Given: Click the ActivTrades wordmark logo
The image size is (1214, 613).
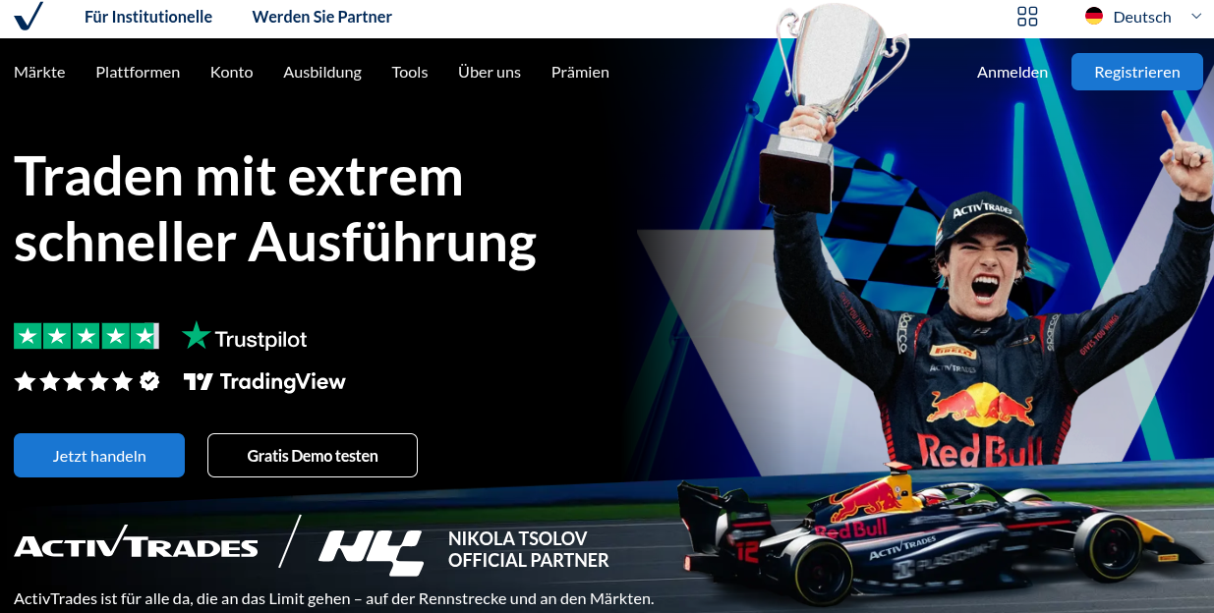Looking at the screenshot, I should point(136,543).
